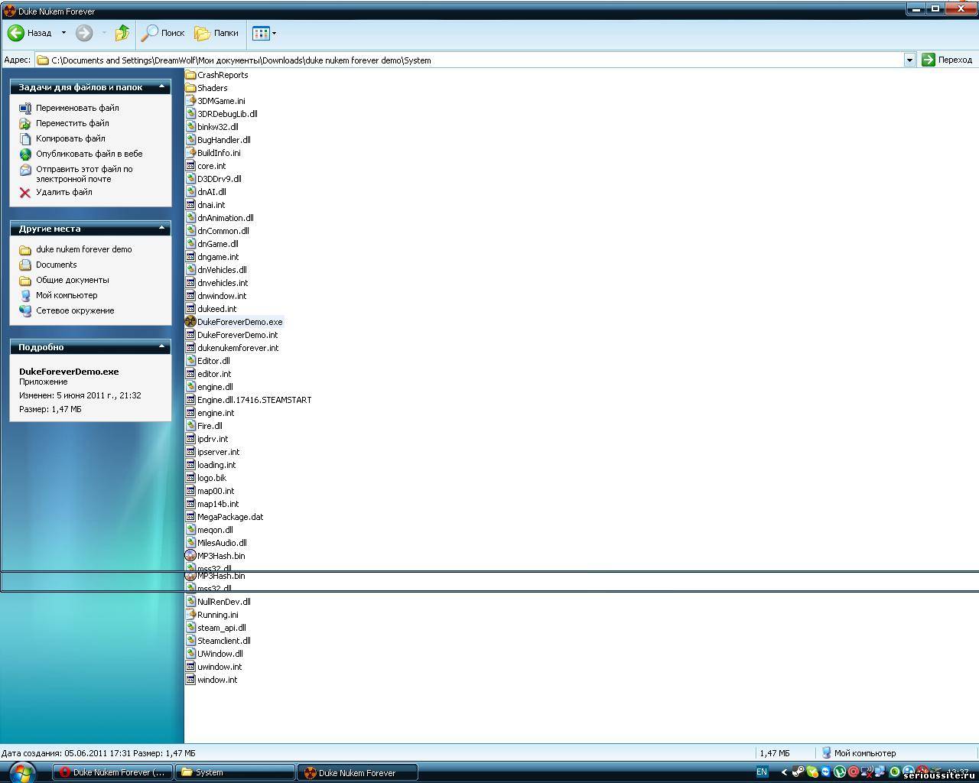Select file name DukeForeverDemo.int
Screen dimensions: 979x783
coord(238,335)
